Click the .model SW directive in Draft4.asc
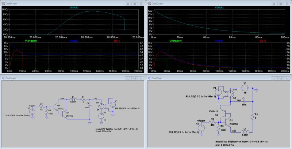This screenshot has width=292, height=149. pyautogui.click(x=117, y=129)
